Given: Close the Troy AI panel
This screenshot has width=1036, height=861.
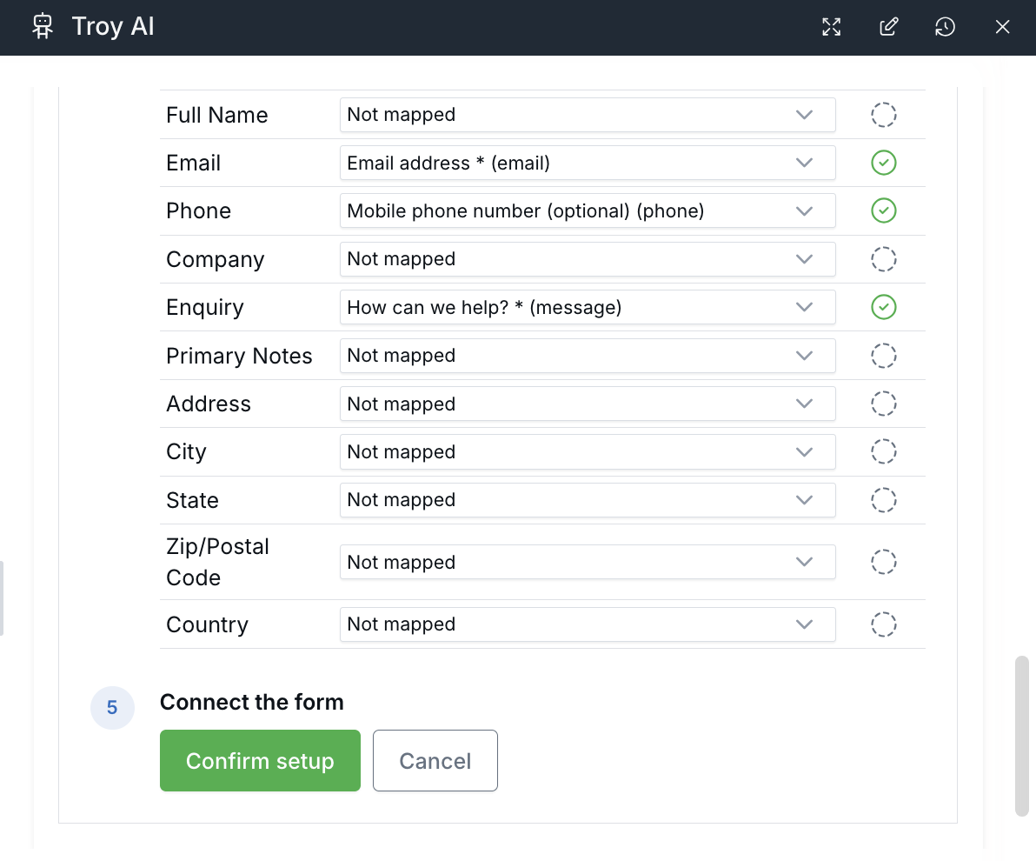Looking at the screenshot, I should 1002,27.
